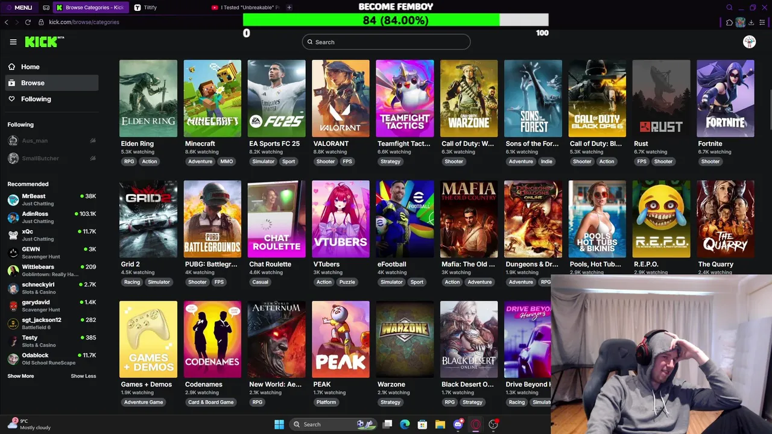Open OBS Studio from the taskbar
The image size is (772, 434).
493,424
